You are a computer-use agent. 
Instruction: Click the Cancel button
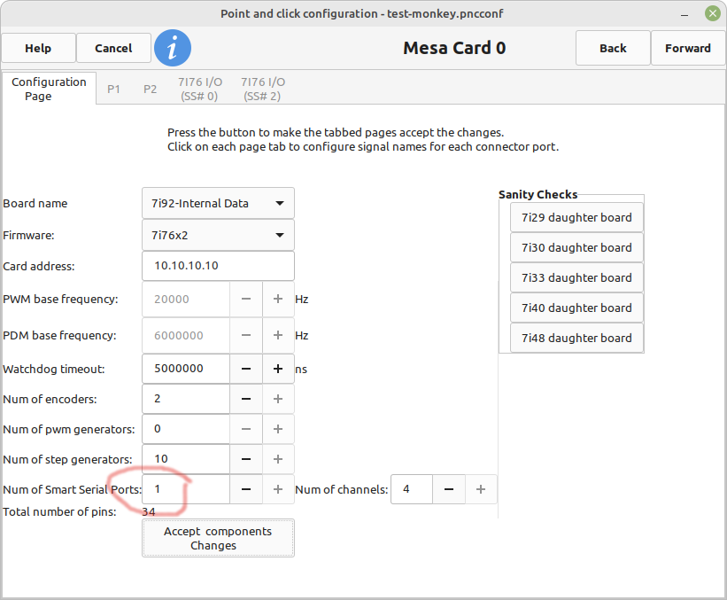click(x=113, y=48)
